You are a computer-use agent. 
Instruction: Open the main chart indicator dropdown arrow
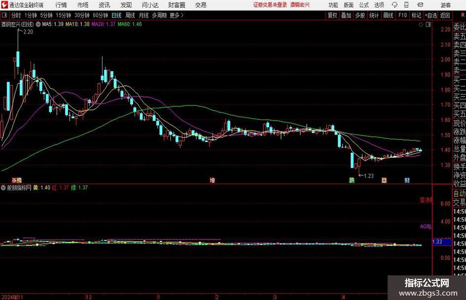pos(38,24)
